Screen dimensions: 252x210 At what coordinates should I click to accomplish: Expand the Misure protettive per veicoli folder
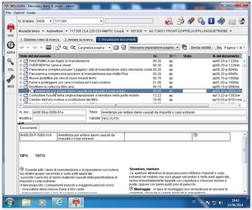pos(21,78)
